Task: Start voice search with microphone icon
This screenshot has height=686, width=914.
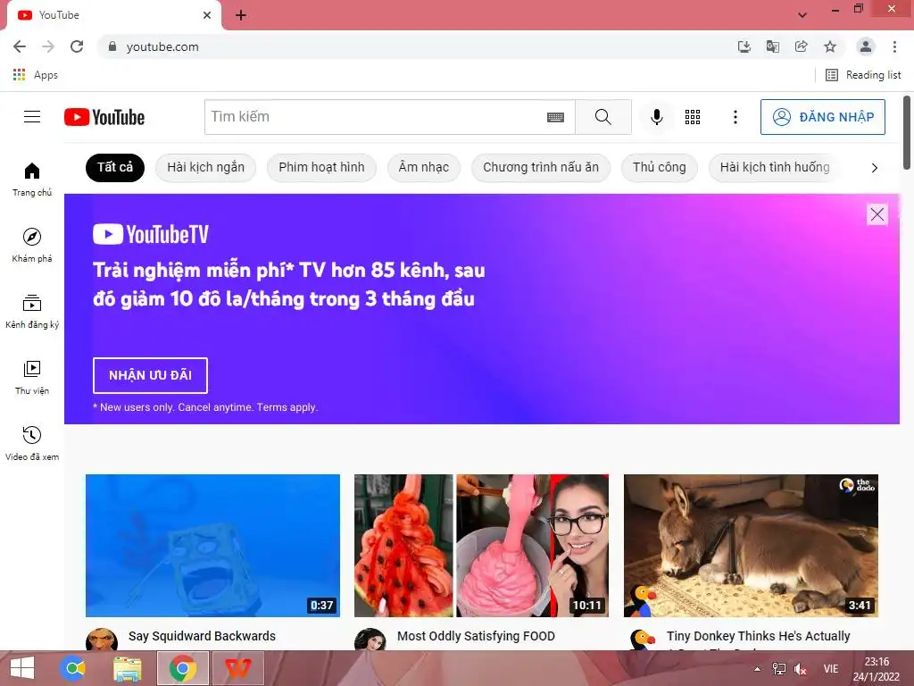Action: click(656, 117)
